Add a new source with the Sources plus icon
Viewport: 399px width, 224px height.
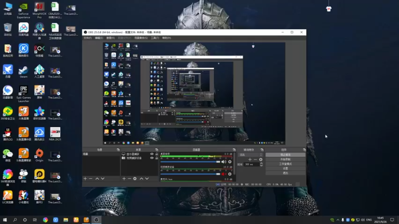point(124,179)
